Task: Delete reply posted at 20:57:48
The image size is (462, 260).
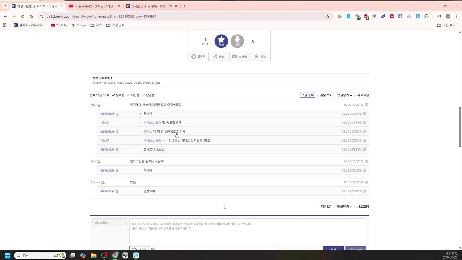Action: [364, 140]
